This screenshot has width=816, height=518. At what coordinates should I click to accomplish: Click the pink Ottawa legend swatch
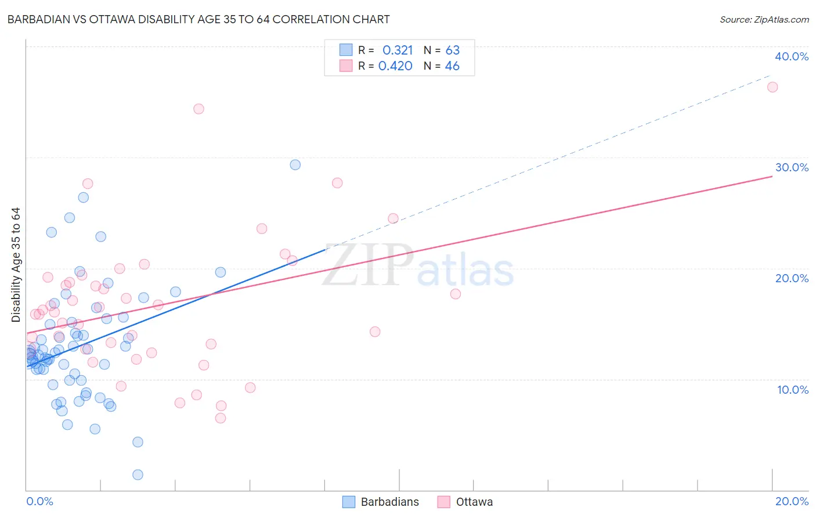click(x=444, y=502)
